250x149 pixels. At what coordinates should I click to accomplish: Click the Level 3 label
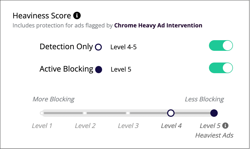pyautogui.click(x=128, y=126)
